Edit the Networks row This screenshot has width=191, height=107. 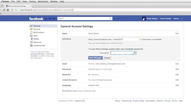tap(177, 75)
